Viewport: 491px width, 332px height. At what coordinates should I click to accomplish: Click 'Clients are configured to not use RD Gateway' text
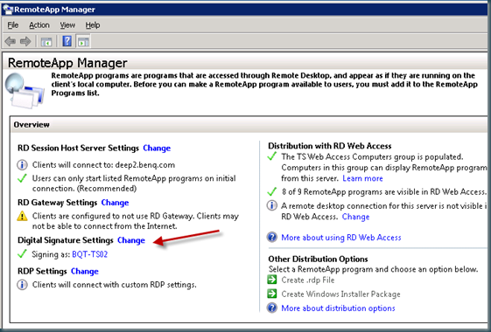[x=136, y=221]
